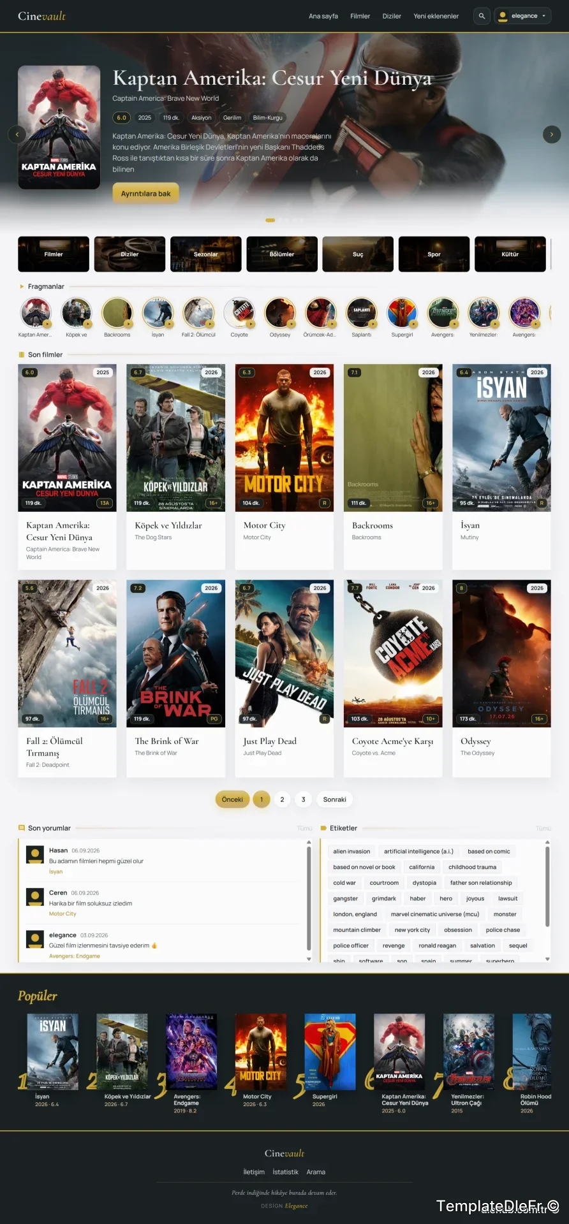Go to next hero slide arrow
This screenshot has width=569, height=1224.
[x=552, y=134]
